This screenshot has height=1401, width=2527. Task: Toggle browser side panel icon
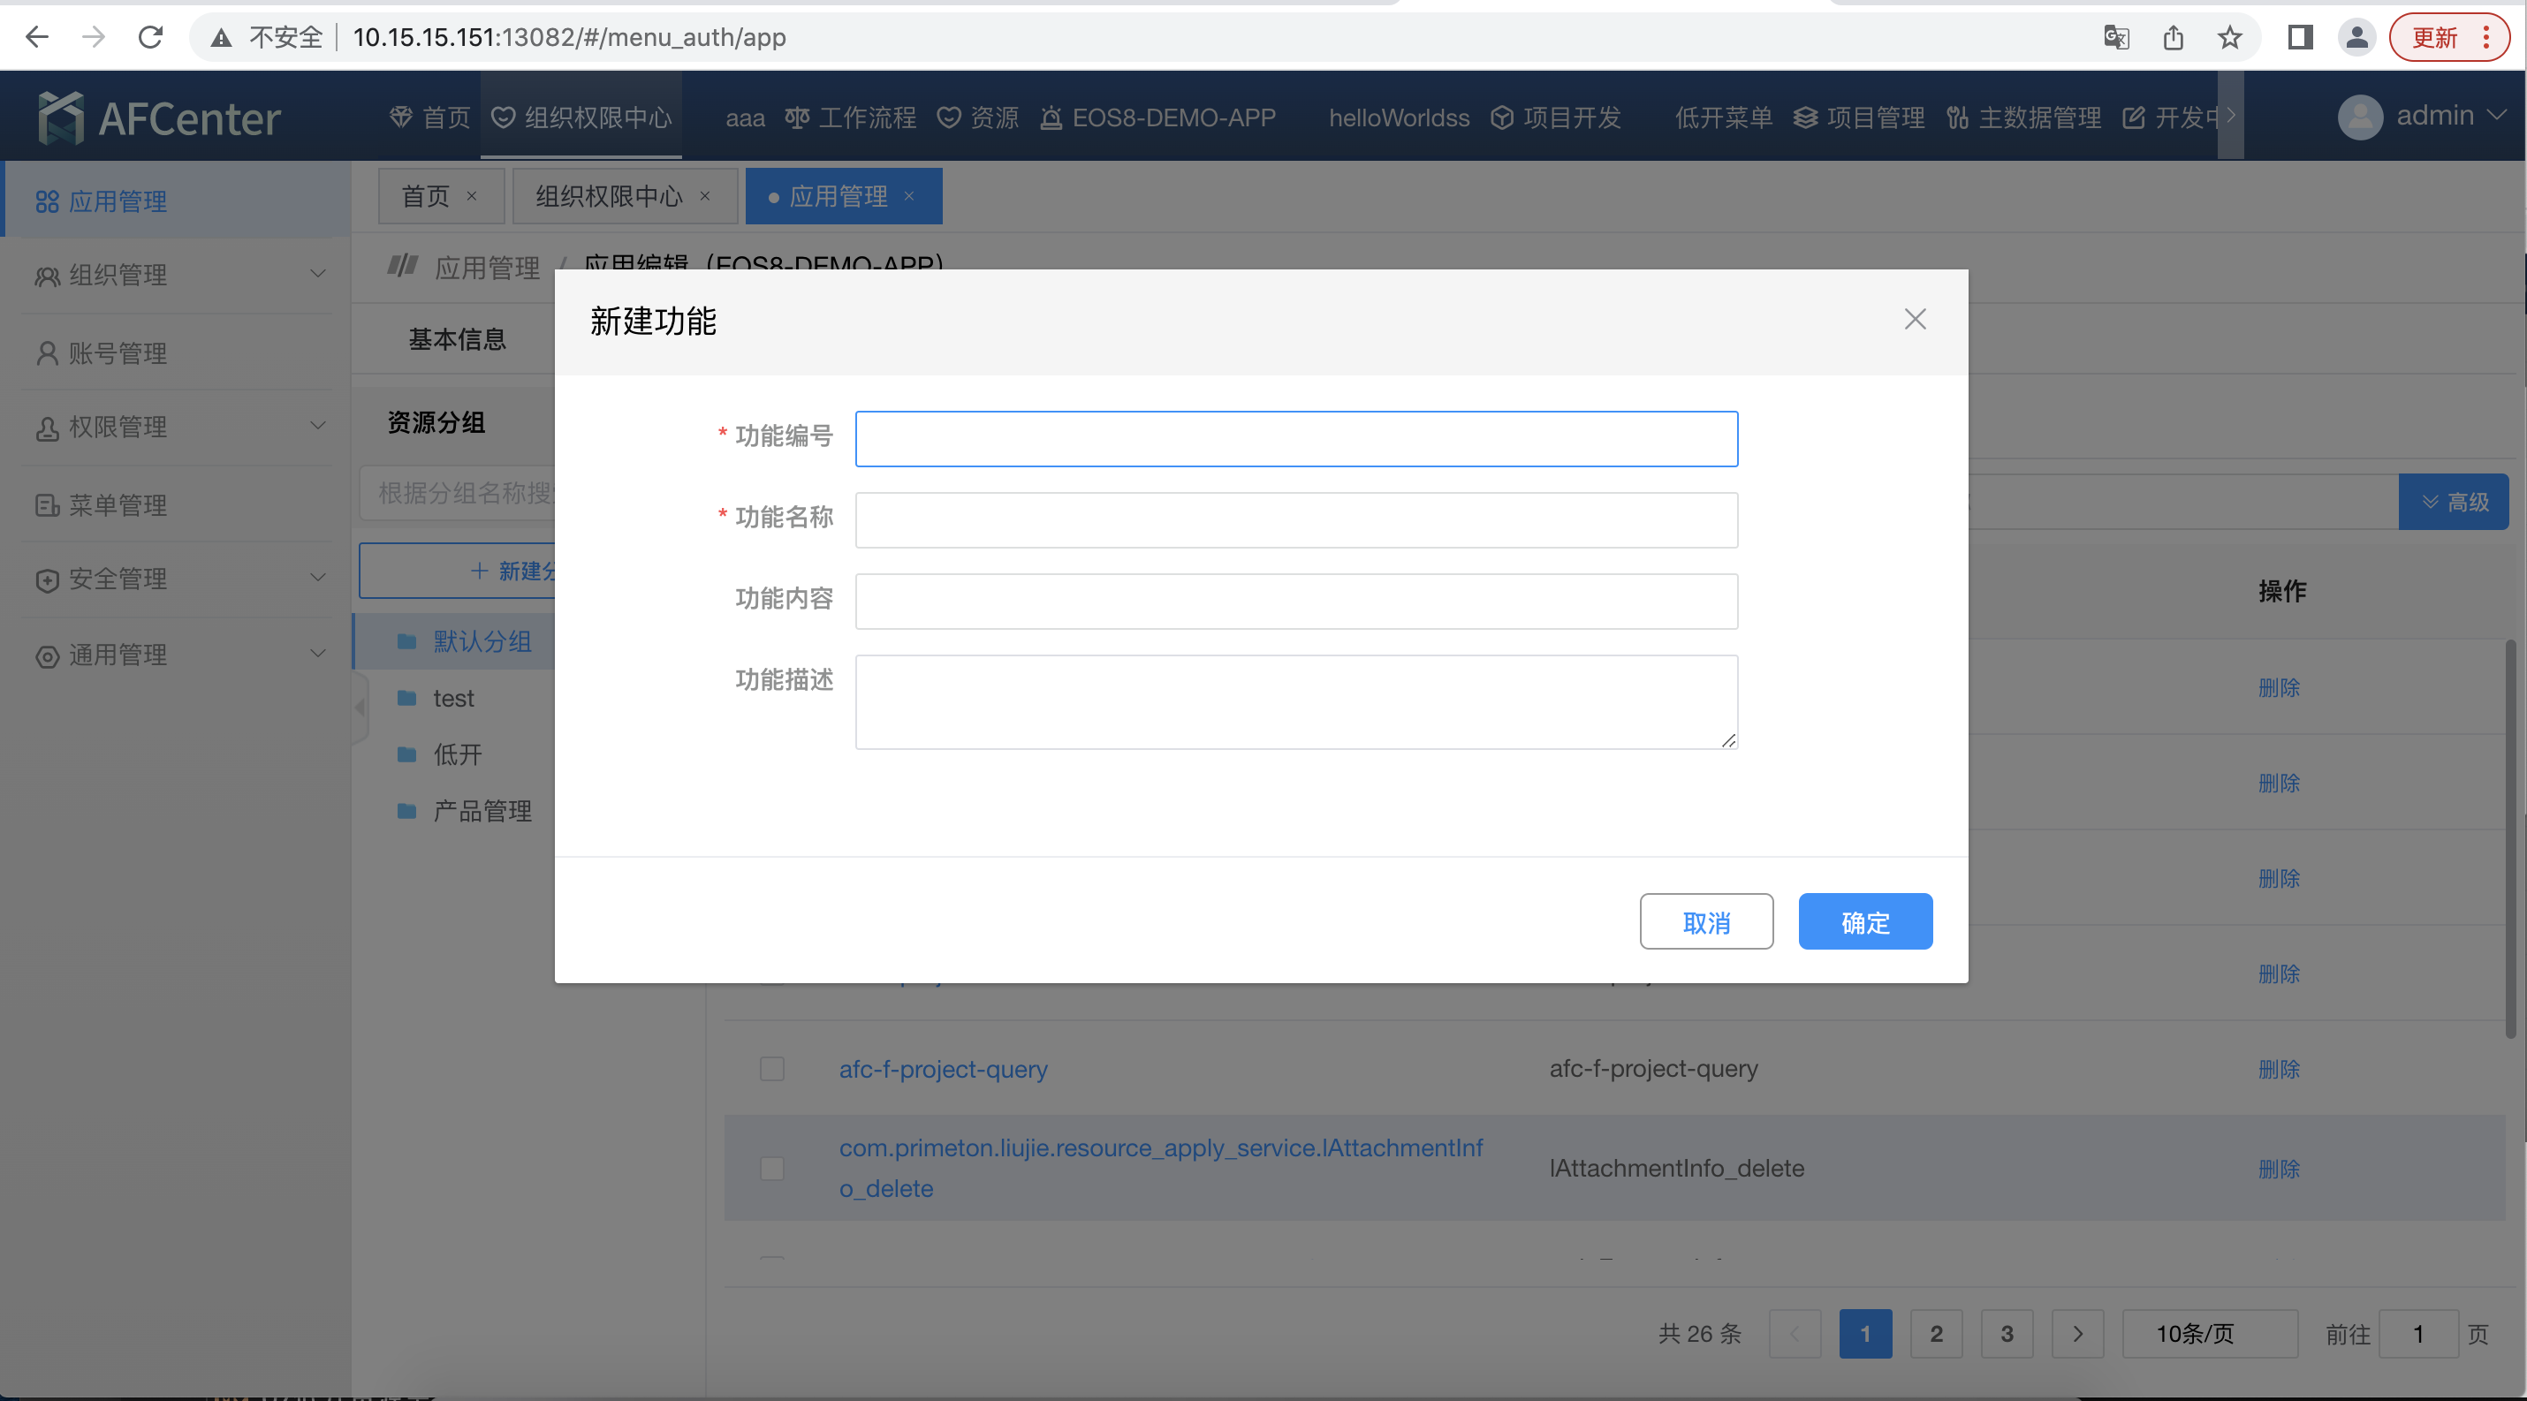click(2299, 37)
